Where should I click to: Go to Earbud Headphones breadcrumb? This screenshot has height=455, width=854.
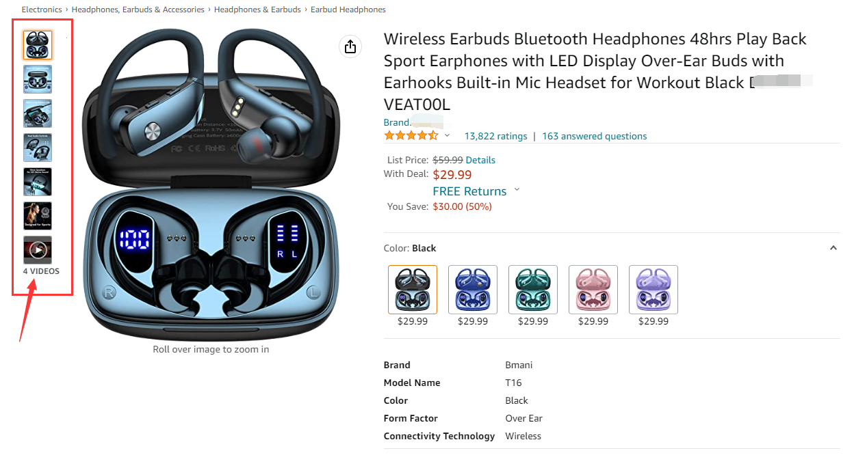coord(348,10)
